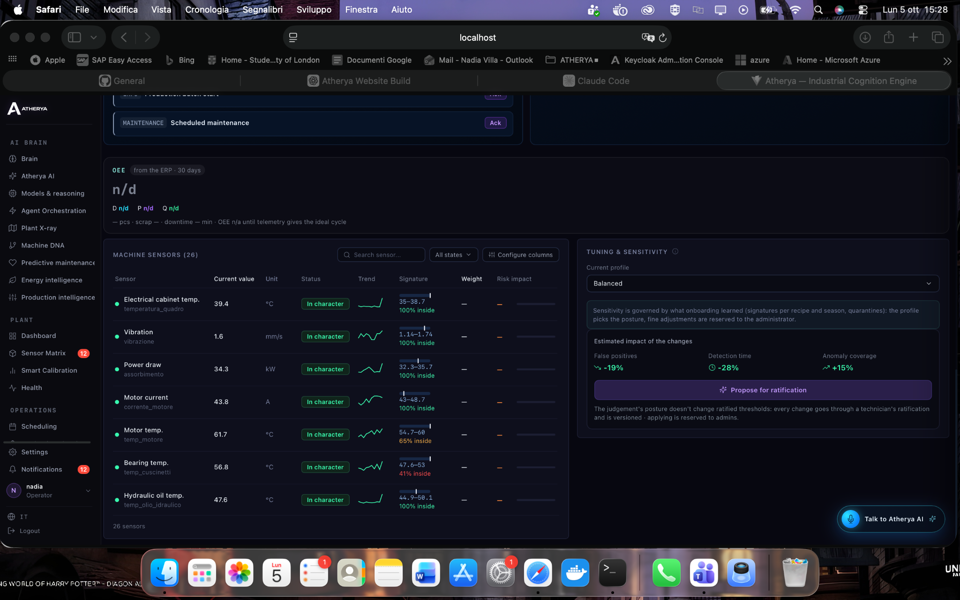The height and width of the screenshot is (600, 960).
Task: Open Safari sidebar layout dropdown arrow
Action: click(94, 37)
